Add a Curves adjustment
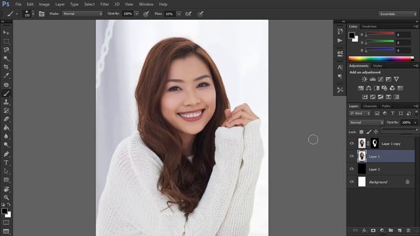Viewport: 420px width, 236px height. (x=381, y=79)
